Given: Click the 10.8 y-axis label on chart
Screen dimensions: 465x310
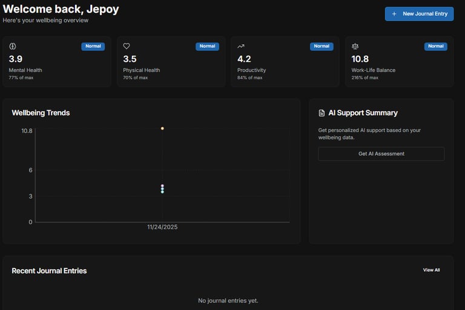Looking at the screenshot, I should [27, 131].
